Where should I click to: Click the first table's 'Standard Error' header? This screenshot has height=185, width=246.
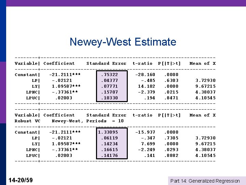pyautogui.click(x=106, y=63)
